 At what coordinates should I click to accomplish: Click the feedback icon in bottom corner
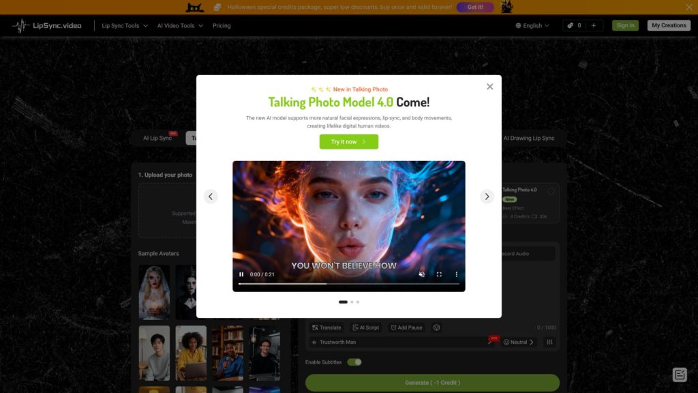(679, 375)
